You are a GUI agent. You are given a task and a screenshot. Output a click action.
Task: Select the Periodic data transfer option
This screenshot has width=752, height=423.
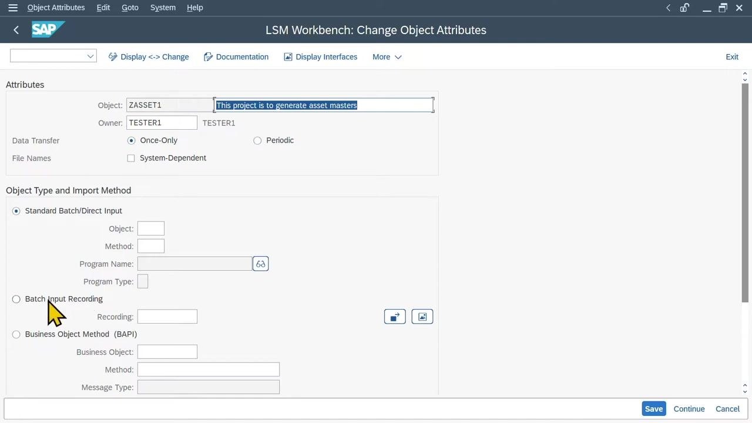click(x=257, y=140)
